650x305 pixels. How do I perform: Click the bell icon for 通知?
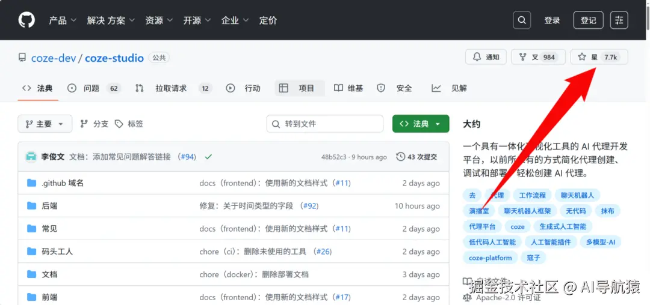[477, 57]
